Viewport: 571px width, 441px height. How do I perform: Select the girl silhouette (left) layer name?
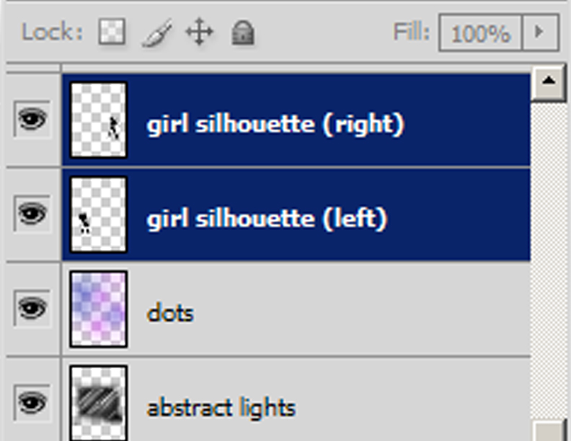267,219
